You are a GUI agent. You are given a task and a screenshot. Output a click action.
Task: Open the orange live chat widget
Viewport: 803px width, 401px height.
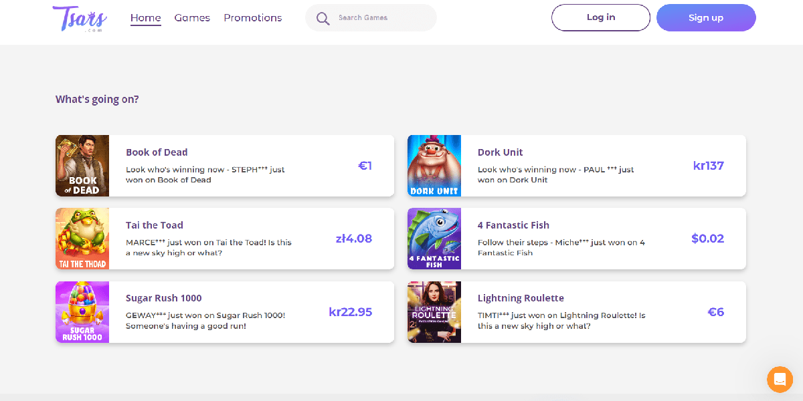tap(780, 379)
